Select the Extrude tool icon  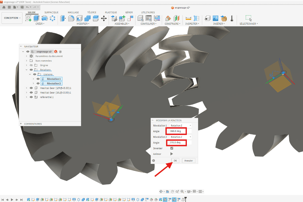(36, 18)
